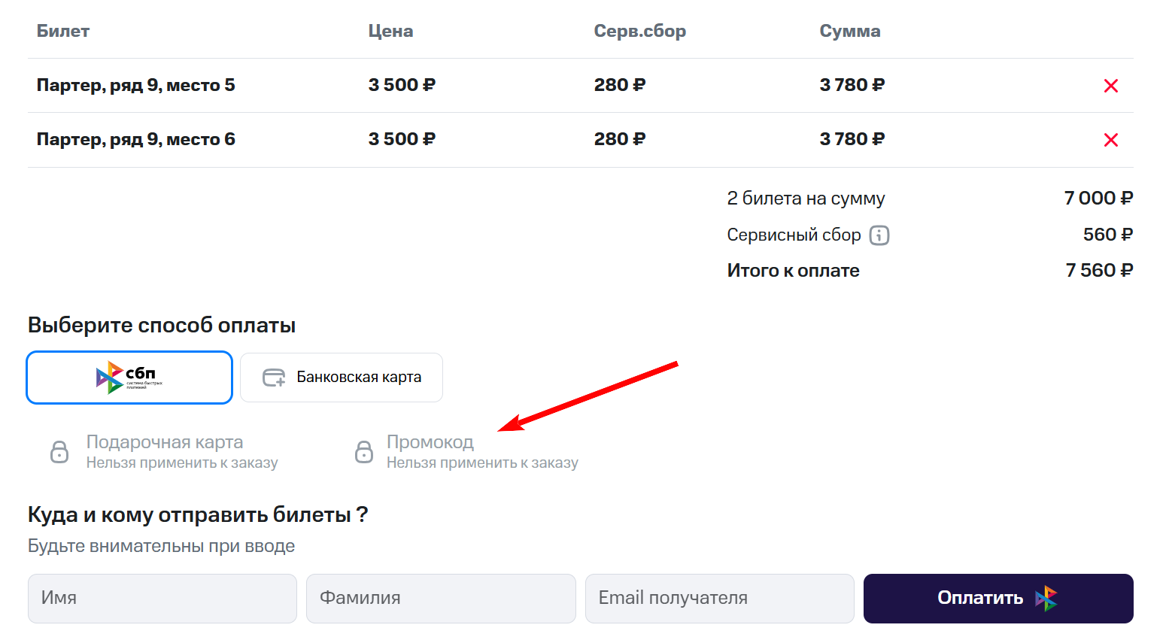Image resolution: width=1166 pixels, height=643 pixels.
Task: Click the gift card lock icon
Action: point(59,452)
